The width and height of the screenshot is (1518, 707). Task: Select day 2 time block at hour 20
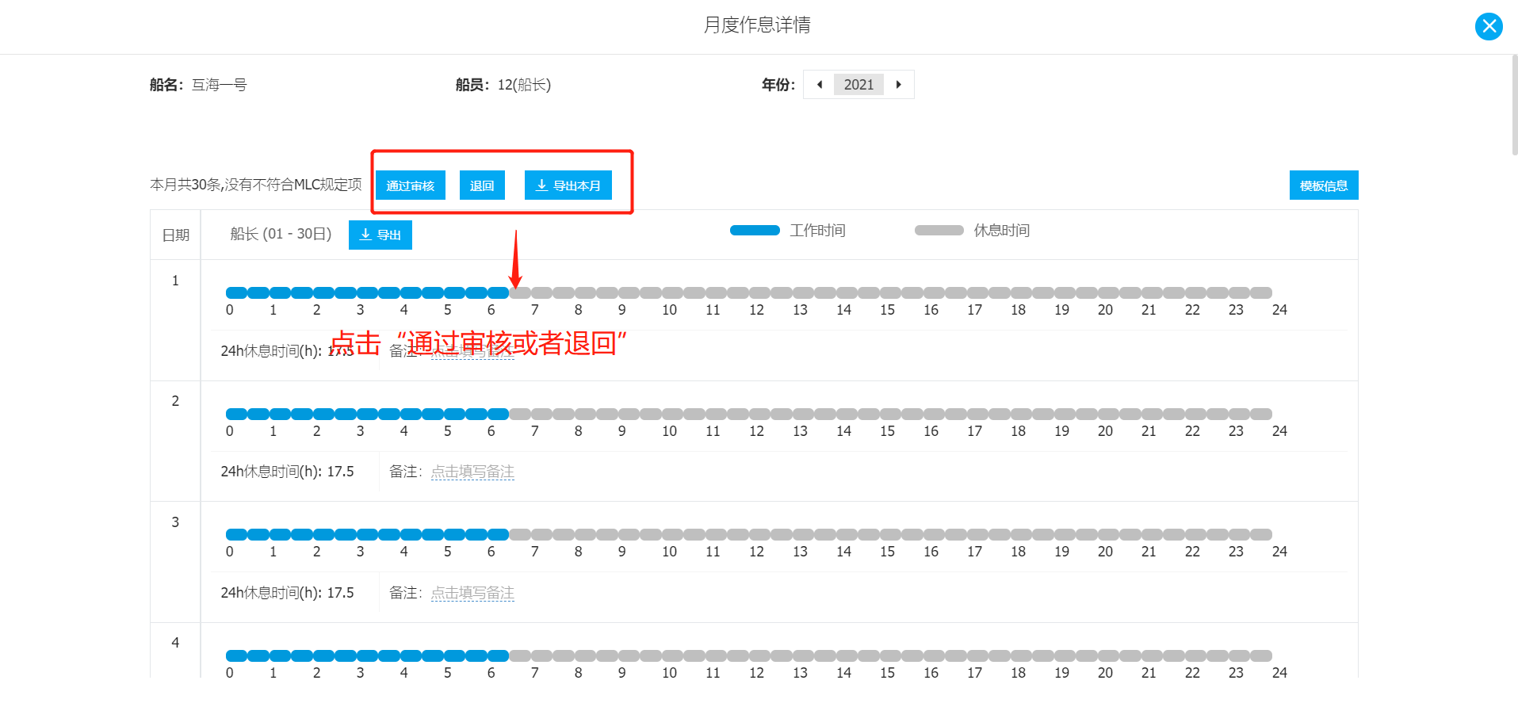coord(1108,415)
